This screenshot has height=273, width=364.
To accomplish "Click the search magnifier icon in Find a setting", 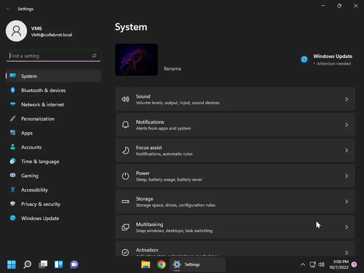I will 94,56.
